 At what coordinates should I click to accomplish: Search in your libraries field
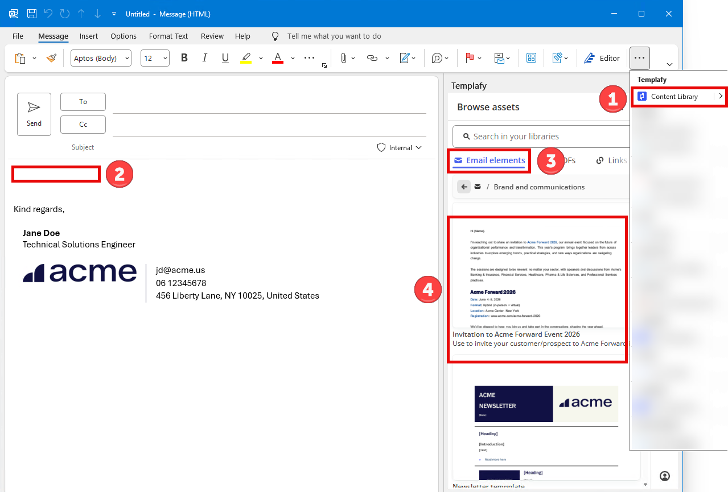tap(541, 137)
